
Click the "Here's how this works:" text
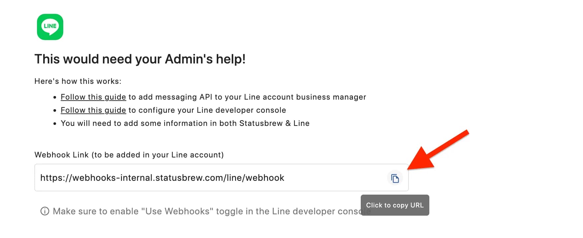(78, 81)
